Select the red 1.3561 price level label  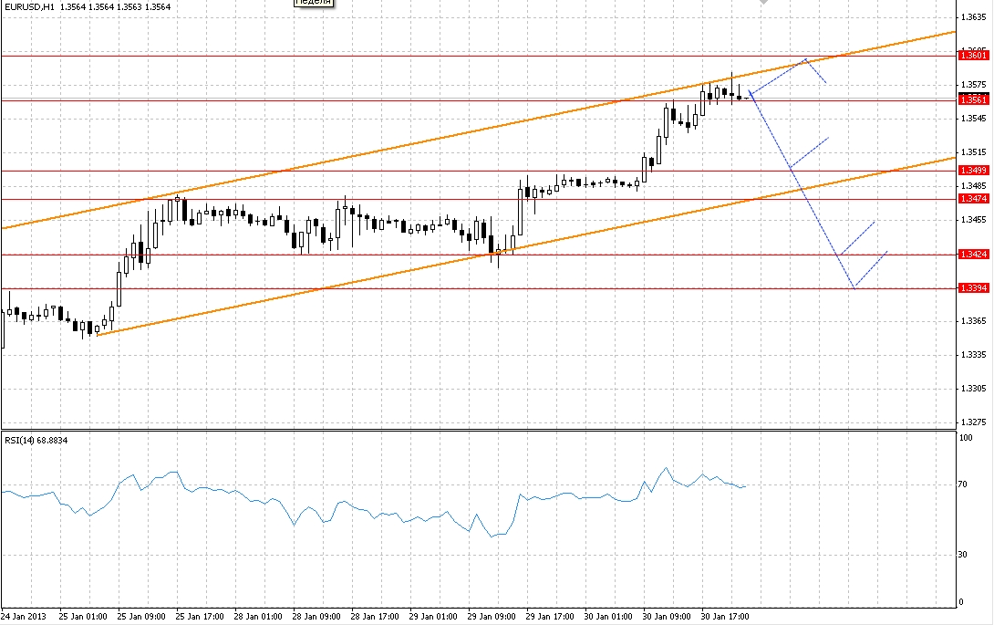coord(974,100)
